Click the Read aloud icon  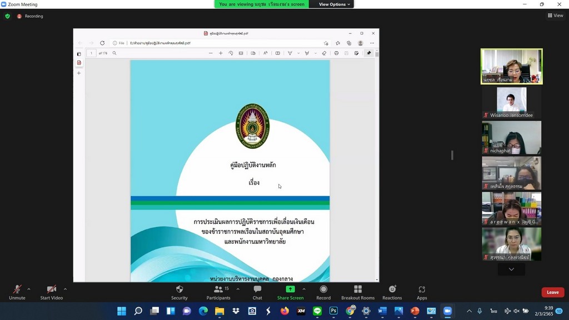click(265, 53)
